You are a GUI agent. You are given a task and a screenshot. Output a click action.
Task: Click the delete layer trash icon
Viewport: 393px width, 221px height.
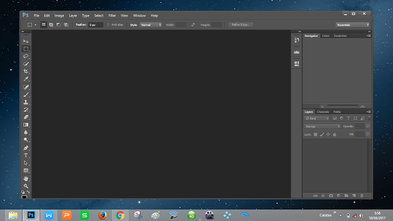[x=362, y=196]
